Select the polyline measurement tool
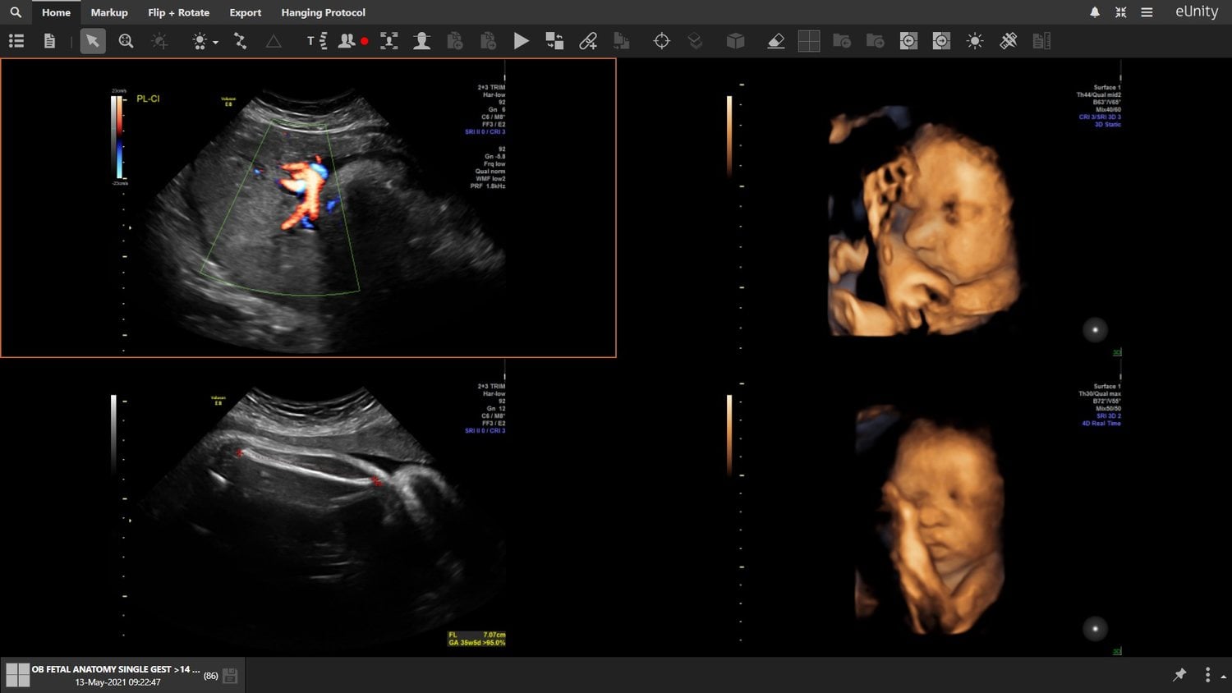The image size is (1232, 693). point(240,41)
